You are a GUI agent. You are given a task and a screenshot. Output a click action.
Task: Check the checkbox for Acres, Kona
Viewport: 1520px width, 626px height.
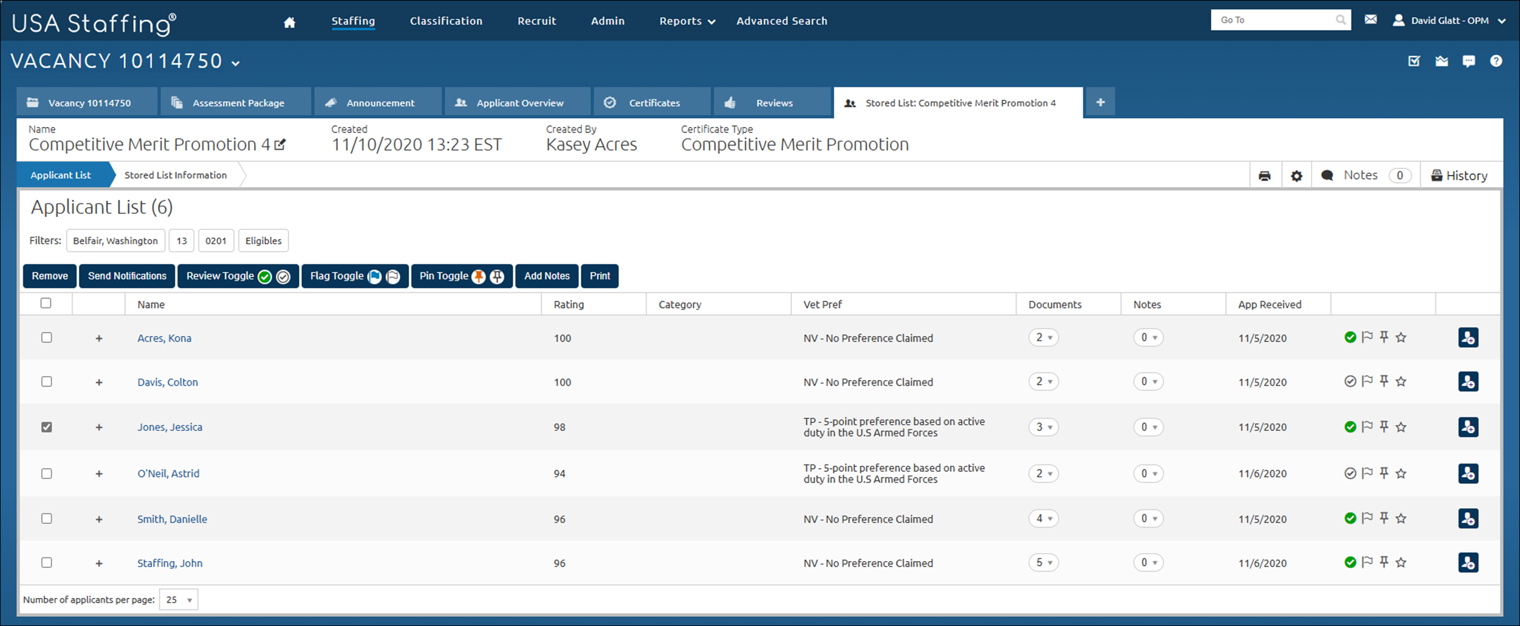(47, 337)
